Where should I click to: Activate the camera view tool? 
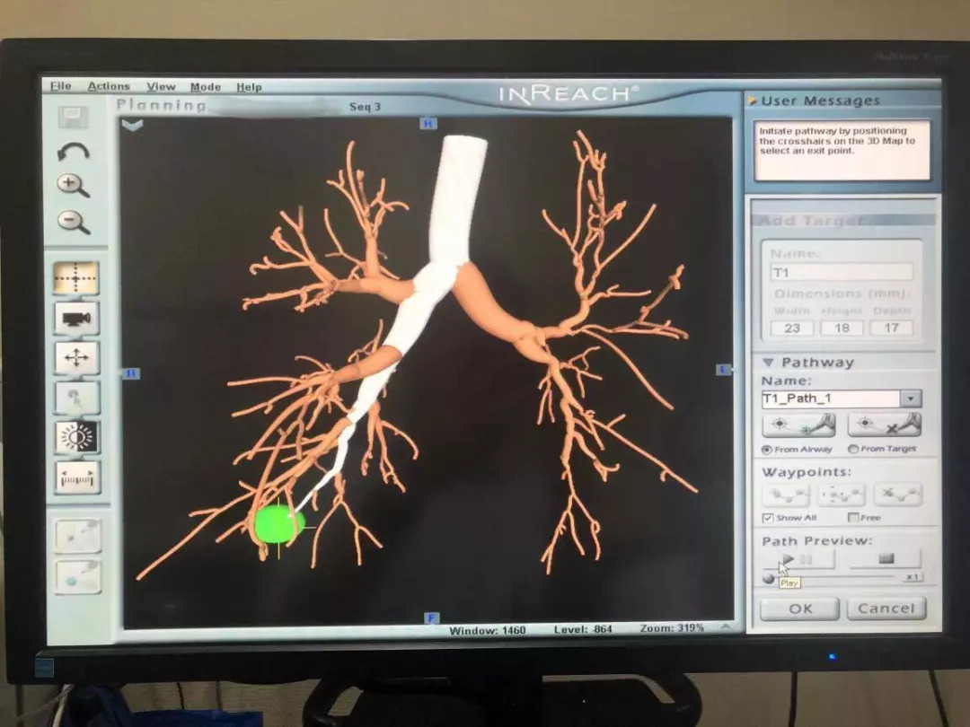(x=76, y=318)
